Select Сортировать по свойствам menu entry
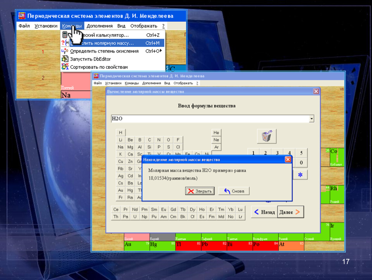The width and height of the screenshot is (372, 280). coord(99,67)
